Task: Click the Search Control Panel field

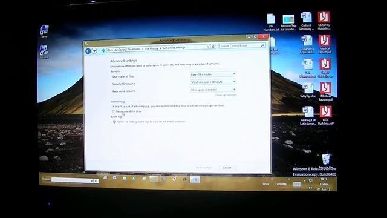Action: [242, 45]
